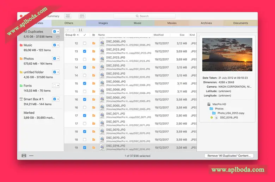Screen dimensions: 275x182
Task: Click Remove "All Duplicates" Content button
Action: point(228,156)
